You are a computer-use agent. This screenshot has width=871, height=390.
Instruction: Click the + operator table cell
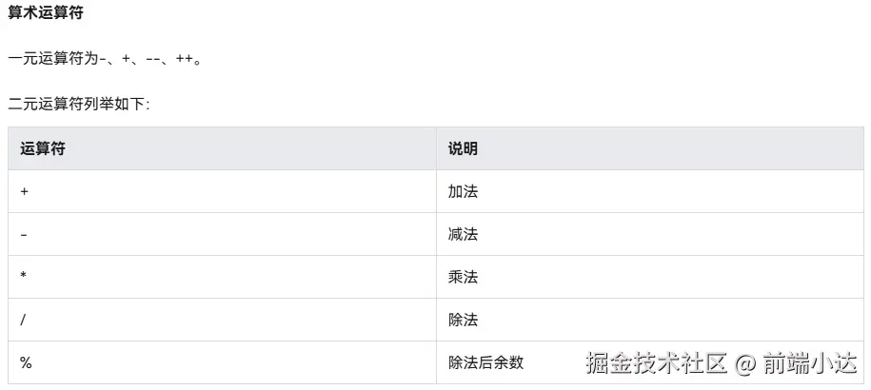pos(24,191)
